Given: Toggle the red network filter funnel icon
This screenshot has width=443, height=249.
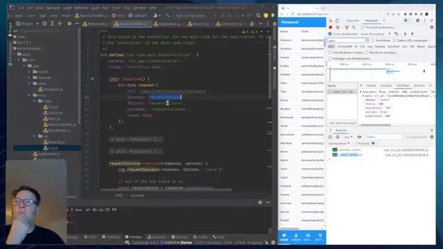Looking at the screenshot, I should (347, 28).
